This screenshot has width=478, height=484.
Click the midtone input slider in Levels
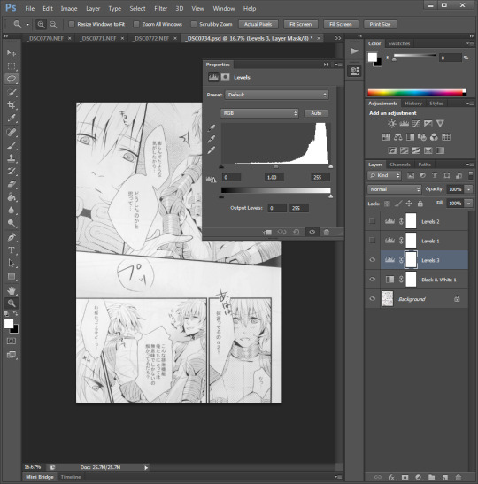[x=276, y=166]
